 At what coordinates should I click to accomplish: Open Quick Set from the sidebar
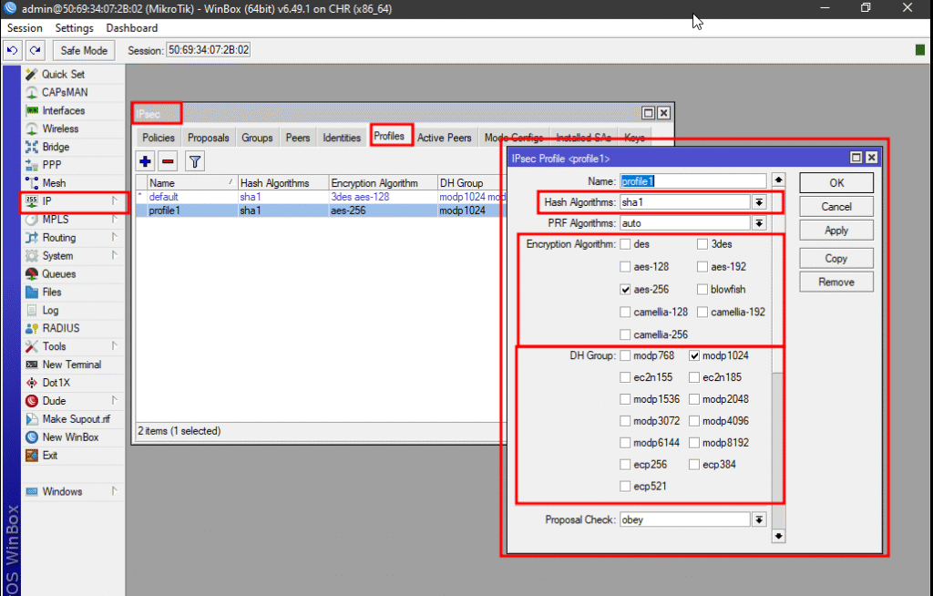[x=63, y=74]
